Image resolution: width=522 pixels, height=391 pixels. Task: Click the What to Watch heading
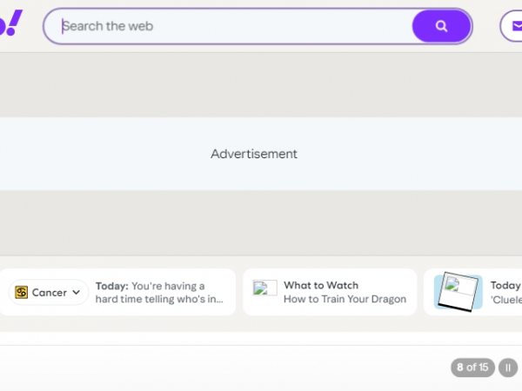pos(321,285)
